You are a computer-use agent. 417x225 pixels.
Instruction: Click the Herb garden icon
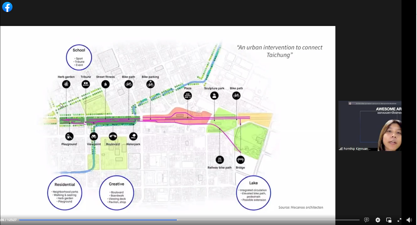[66, 84]
